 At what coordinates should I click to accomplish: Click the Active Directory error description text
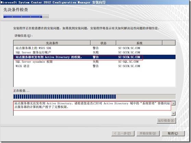tap(92, 105)
